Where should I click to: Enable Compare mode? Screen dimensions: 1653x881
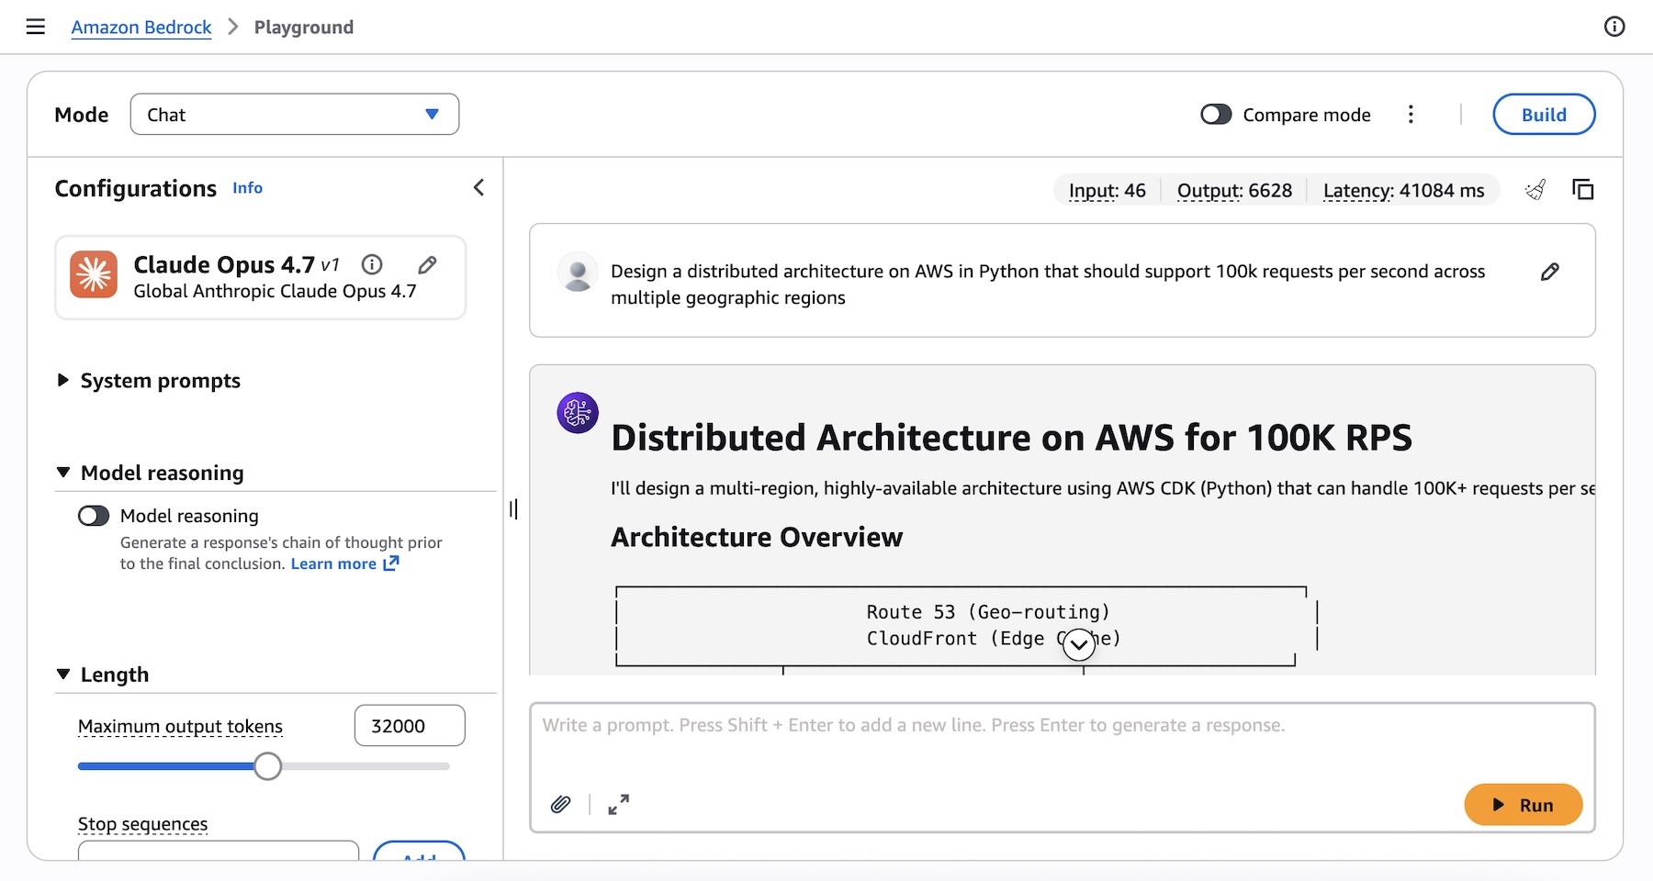point(1216,114)
